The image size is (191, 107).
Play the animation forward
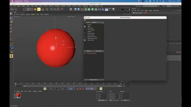pos(57,89)
